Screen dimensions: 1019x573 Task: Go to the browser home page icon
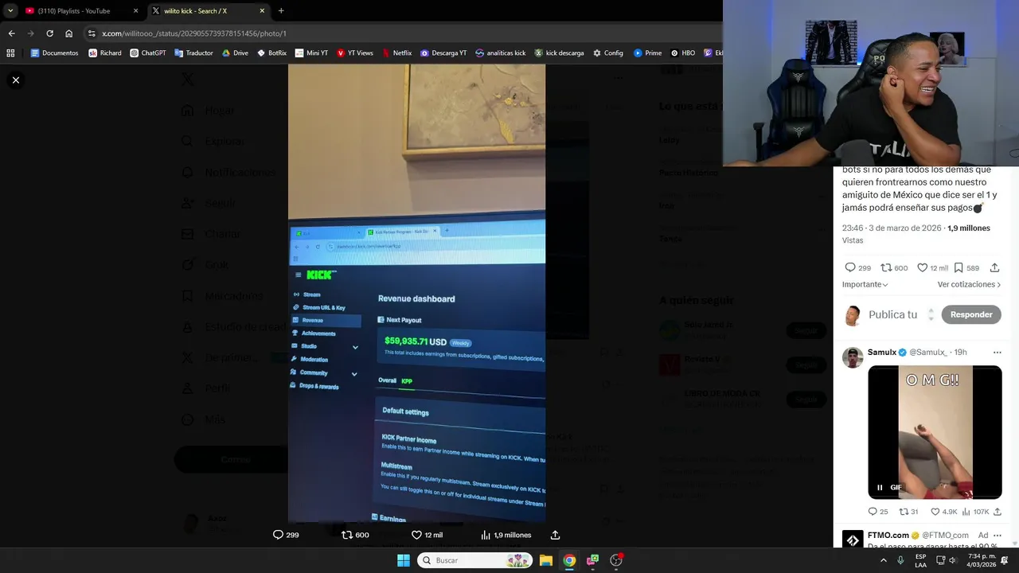click(x=69, y=33)
